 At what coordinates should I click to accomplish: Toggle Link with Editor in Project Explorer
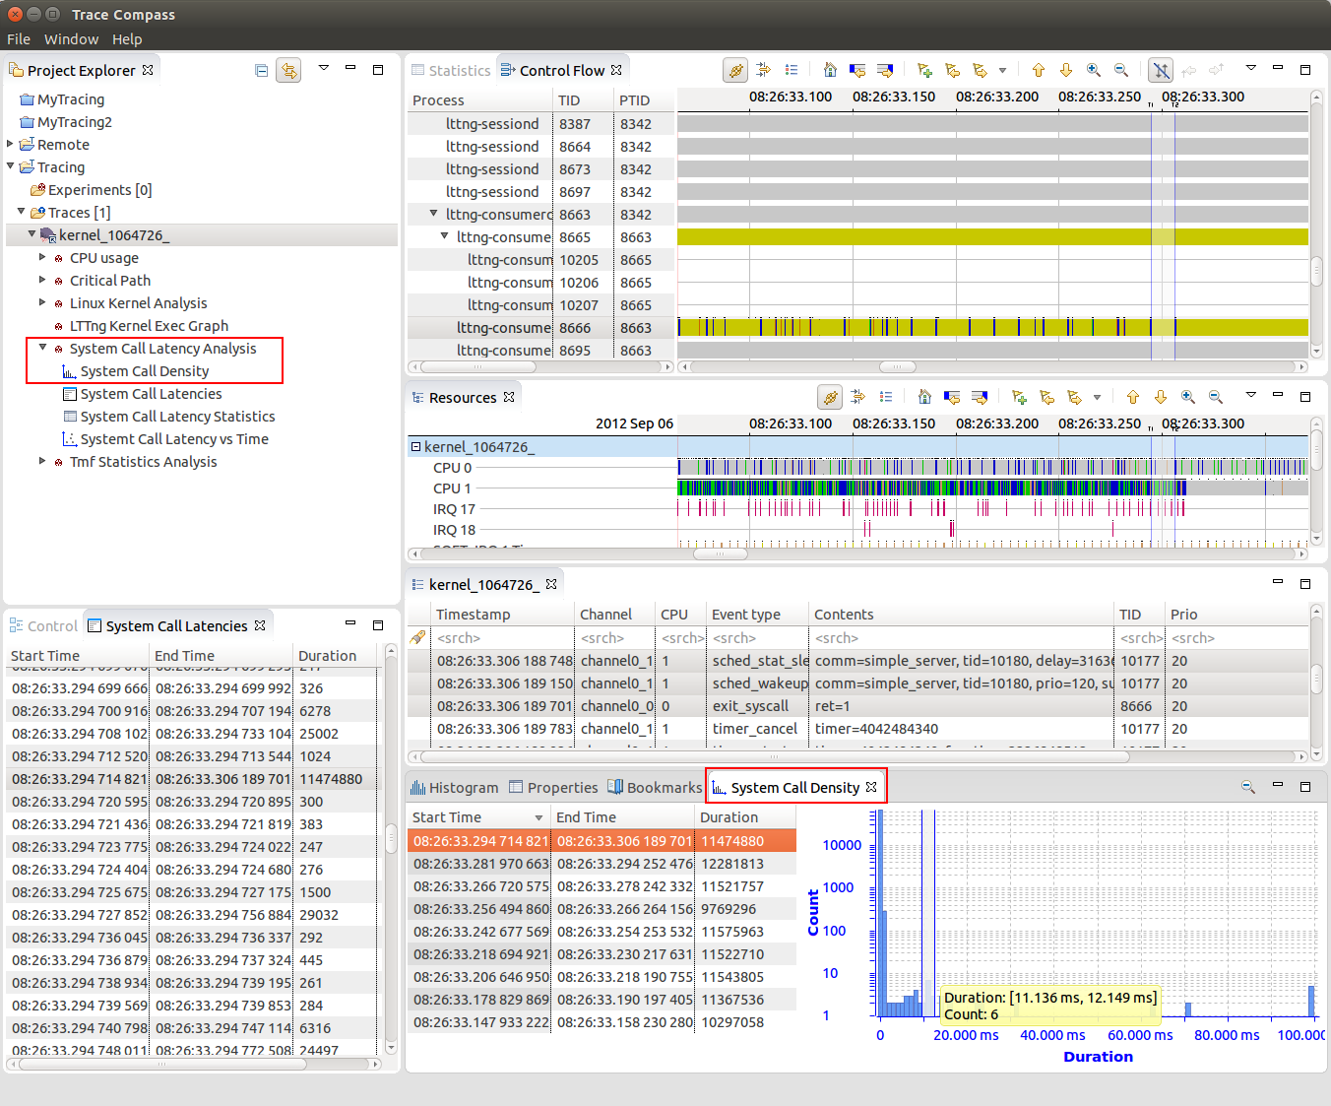288,70
